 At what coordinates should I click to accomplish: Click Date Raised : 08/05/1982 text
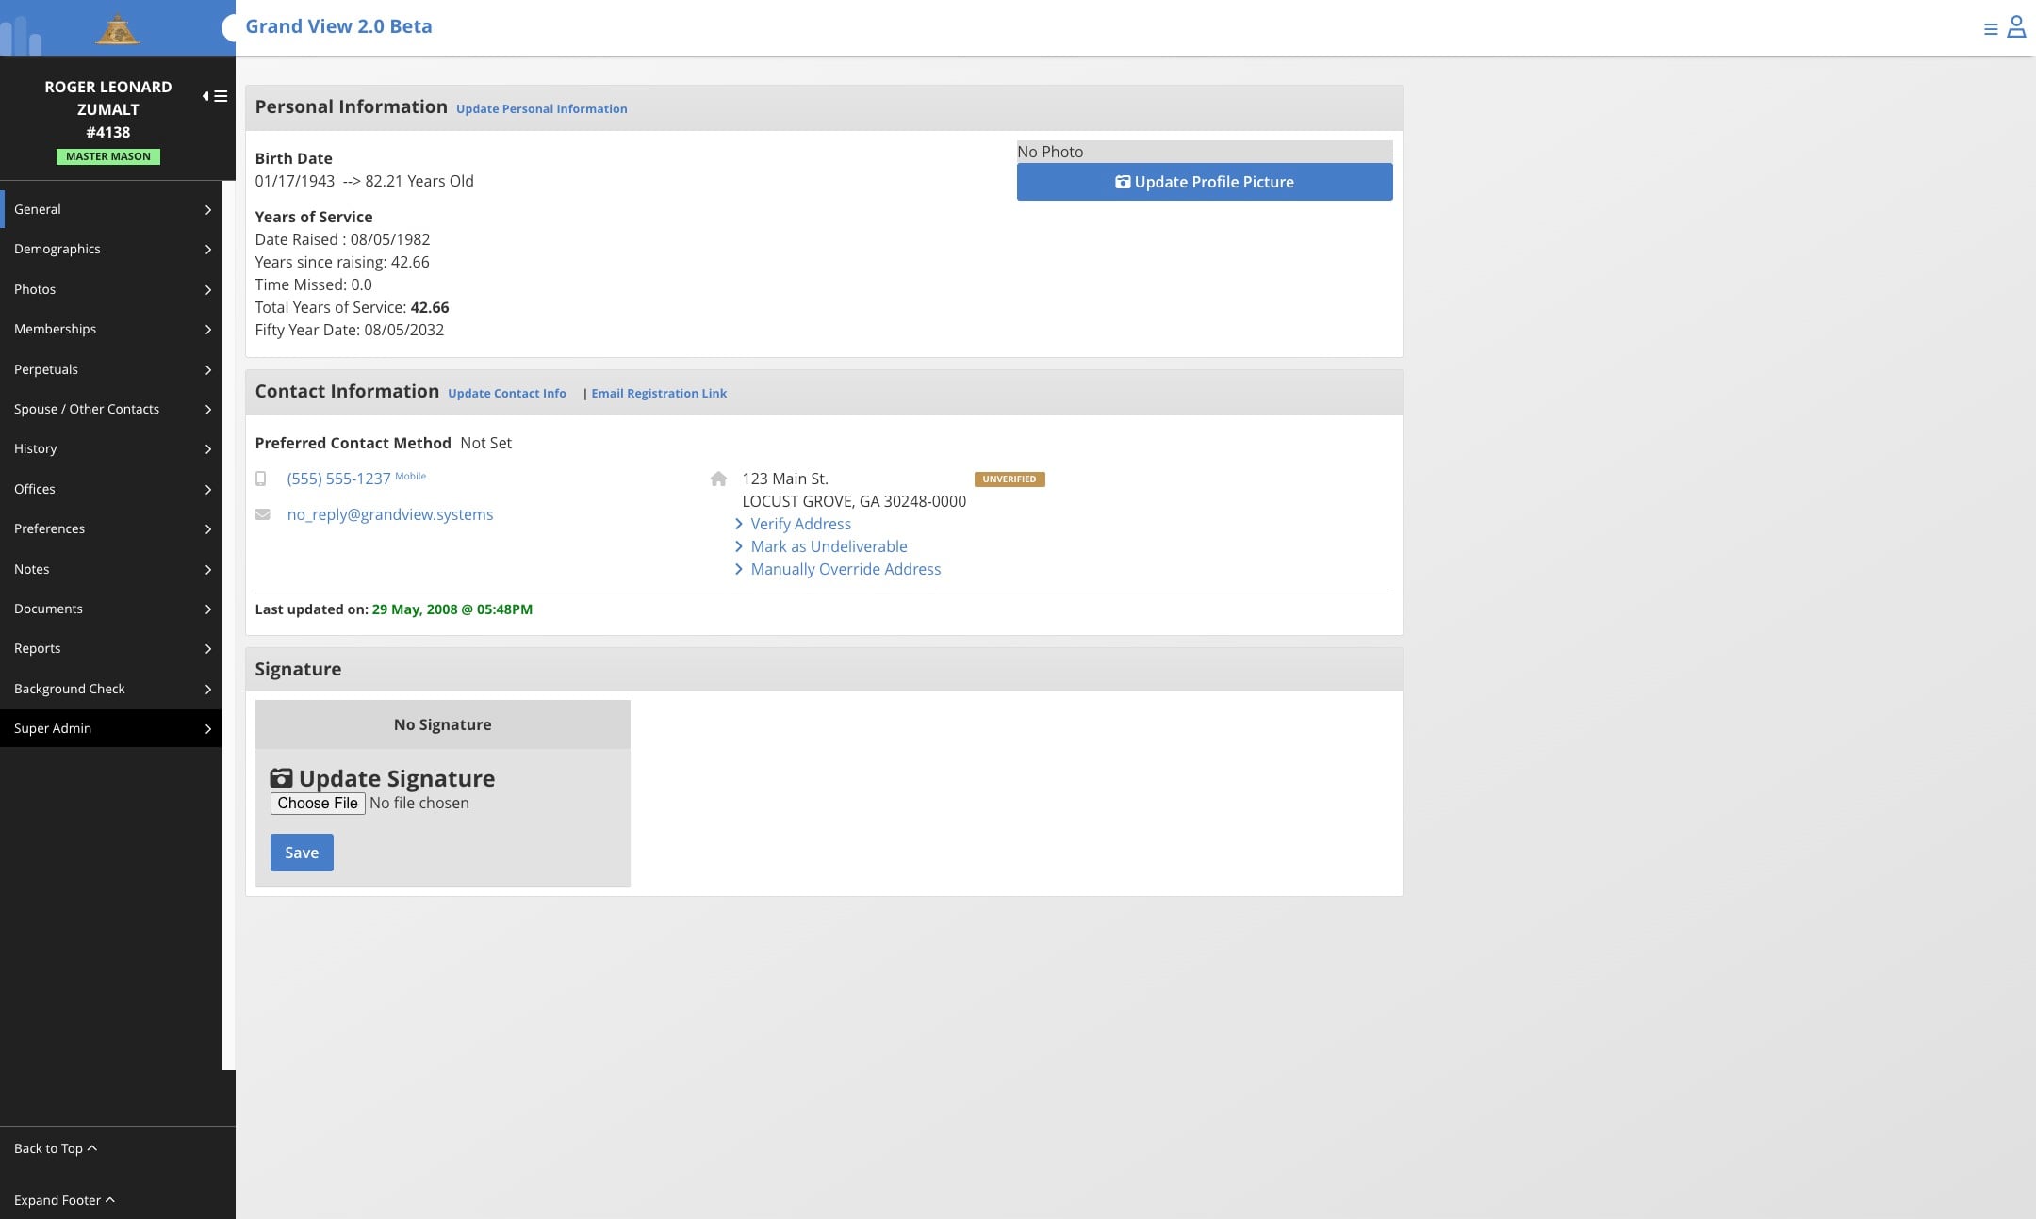click(x=342, y=239)
